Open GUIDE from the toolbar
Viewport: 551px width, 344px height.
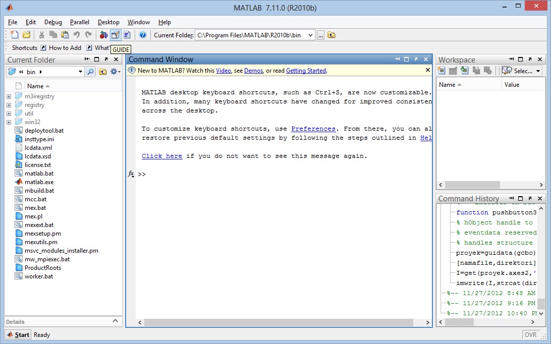click(115, 35)
